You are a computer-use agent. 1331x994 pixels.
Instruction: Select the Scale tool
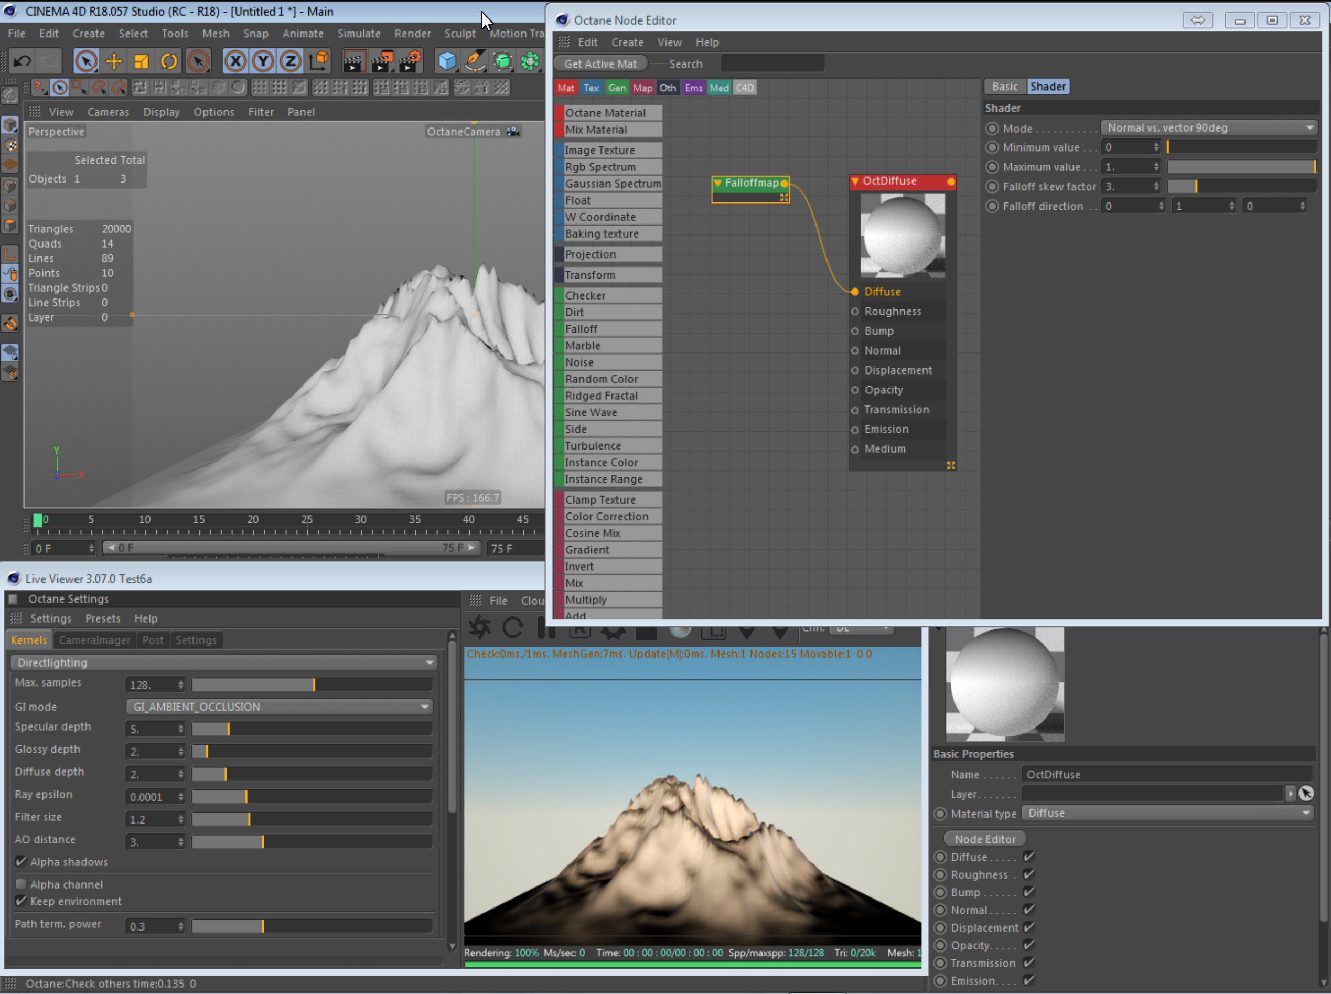(142, 61)
